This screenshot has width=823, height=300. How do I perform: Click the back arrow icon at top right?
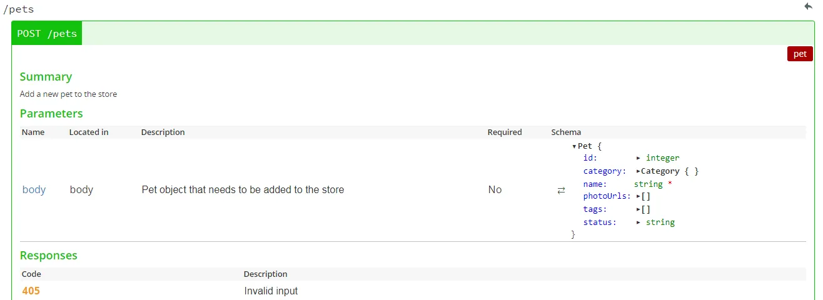point(808,6)
